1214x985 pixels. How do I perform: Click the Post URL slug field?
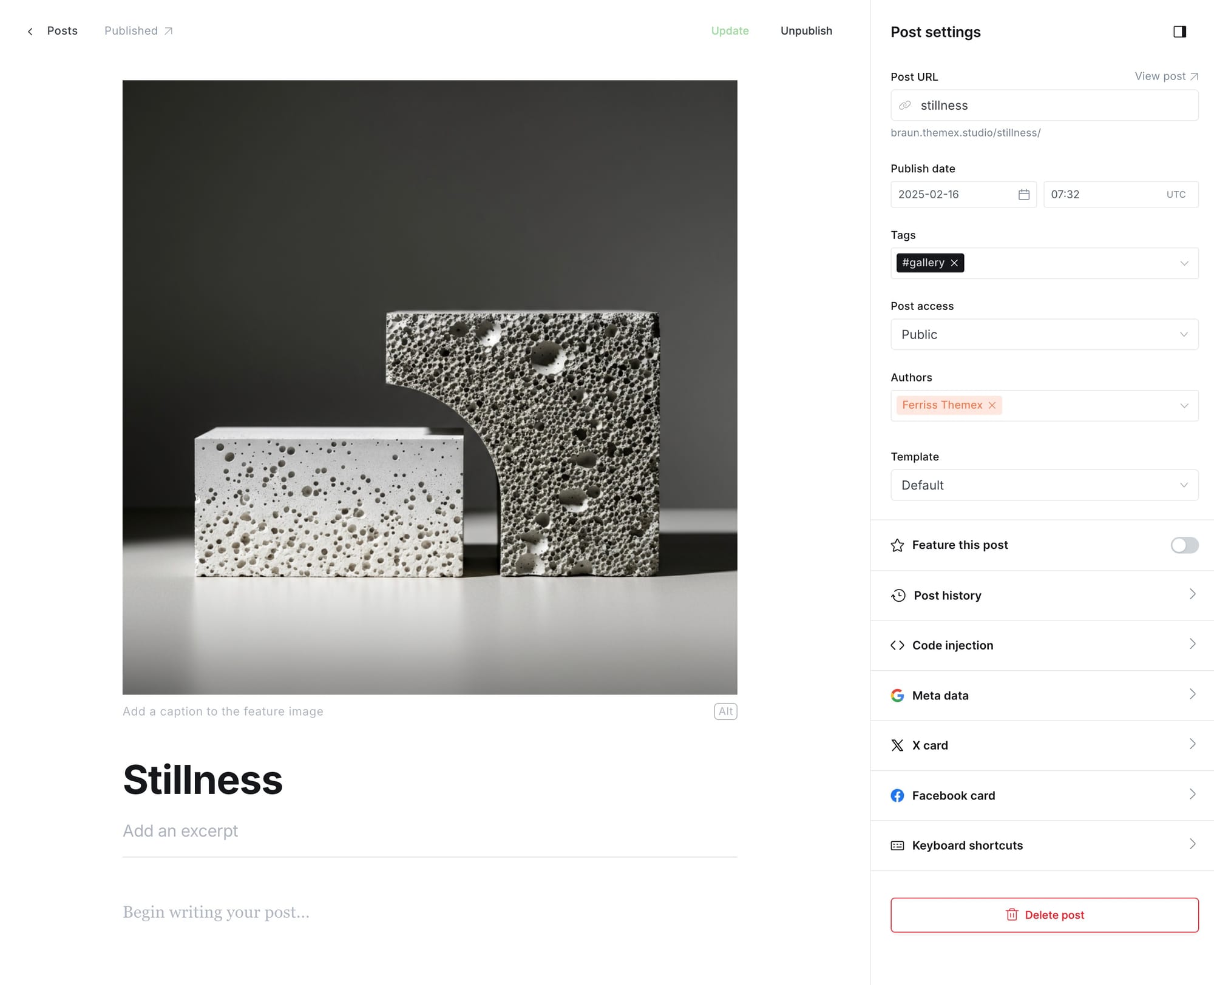pyautogui.click(x=1044, y=106)
